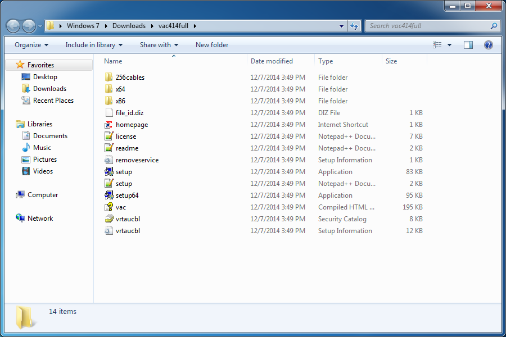Image resolution: width=506 pixels, height=337 pixels.
Task: Click the folder icon in the address bar
Action: tap(50, 25)
